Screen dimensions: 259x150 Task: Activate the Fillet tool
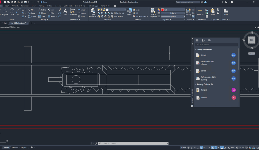51,13
